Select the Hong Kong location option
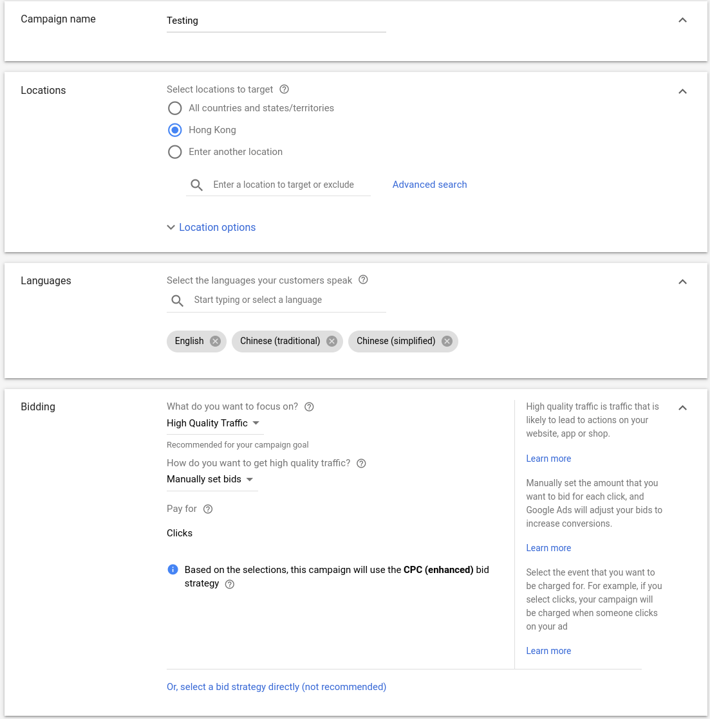710x719 pixels. (x=174, y=130)
